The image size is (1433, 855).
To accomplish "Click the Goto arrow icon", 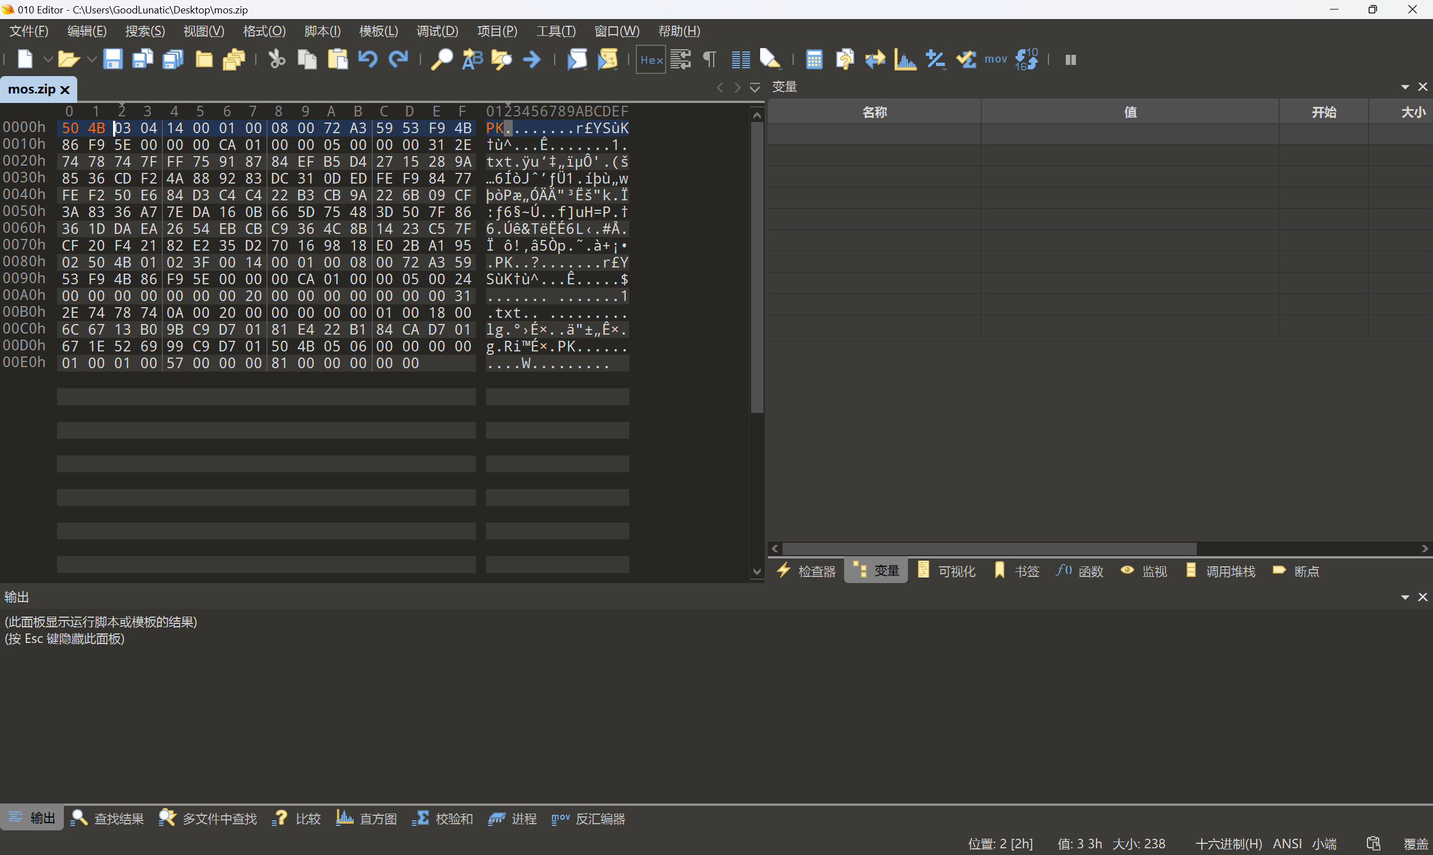I will coord(532,59).
